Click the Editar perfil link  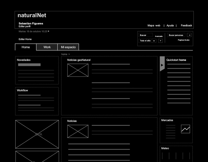25,27
